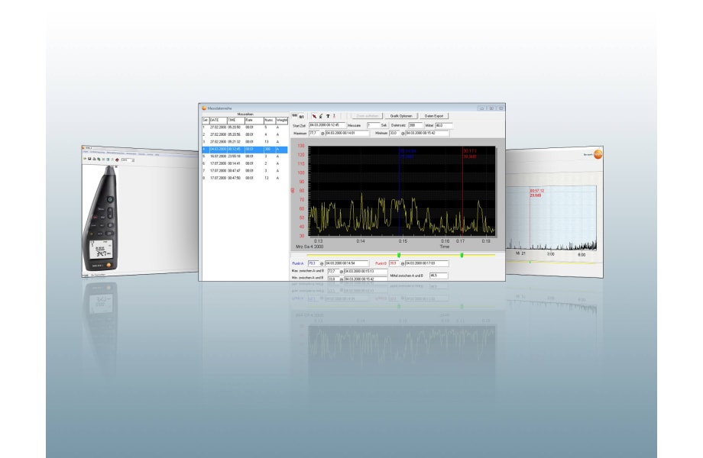703x458 pixels.
Task: Open the rightmost menu in the left window's menu bar
Action: 157,154
